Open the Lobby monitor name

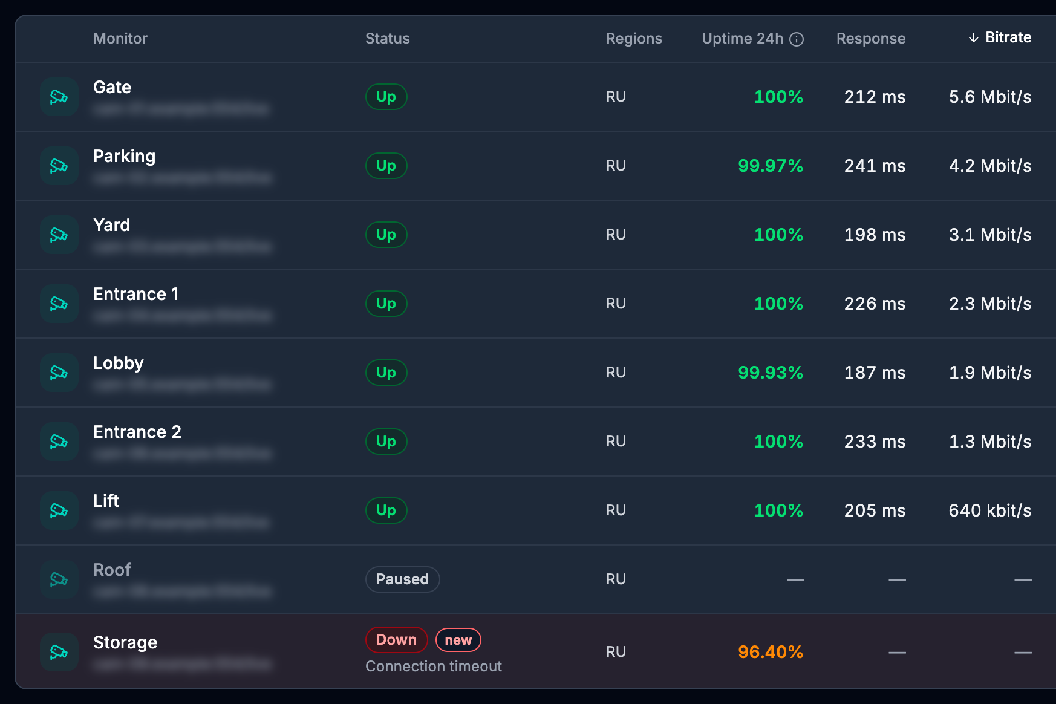[x=119, y=363]
